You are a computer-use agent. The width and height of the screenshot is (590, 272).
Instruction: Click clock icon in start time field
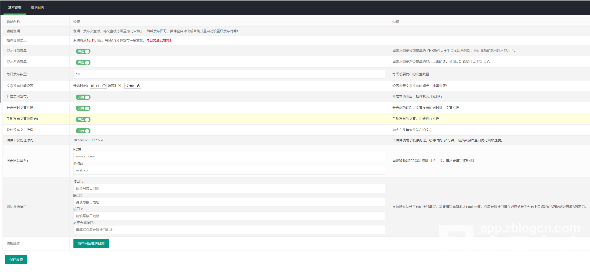(104, 86)
